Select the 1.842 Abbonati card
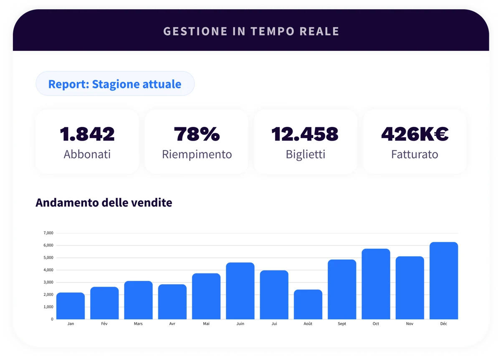 tap(87, 142)
